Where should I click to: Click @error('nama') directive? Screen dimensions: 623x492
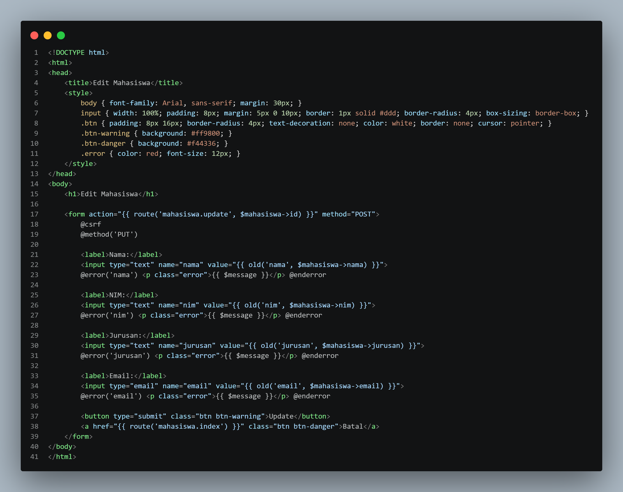coord(109,275)
